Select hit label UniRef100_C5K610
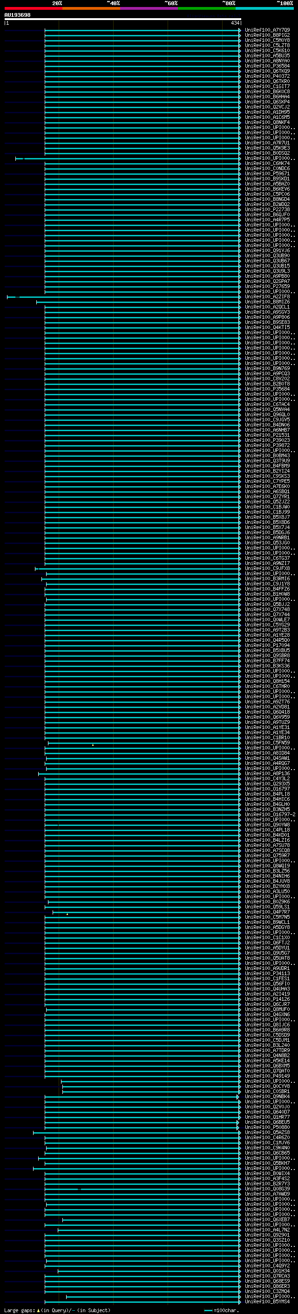298x1314 pixels. 267,50
